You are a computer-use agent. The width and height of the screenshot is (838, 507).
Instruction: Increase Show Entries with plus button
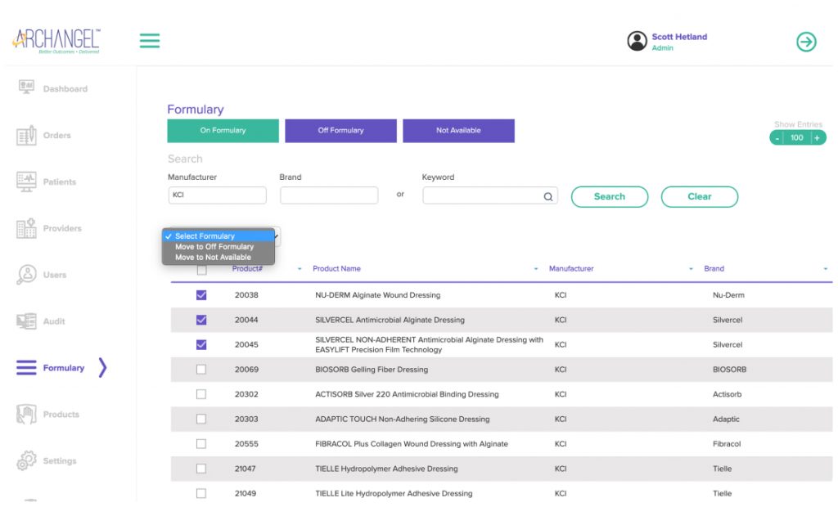coord(817,138)
